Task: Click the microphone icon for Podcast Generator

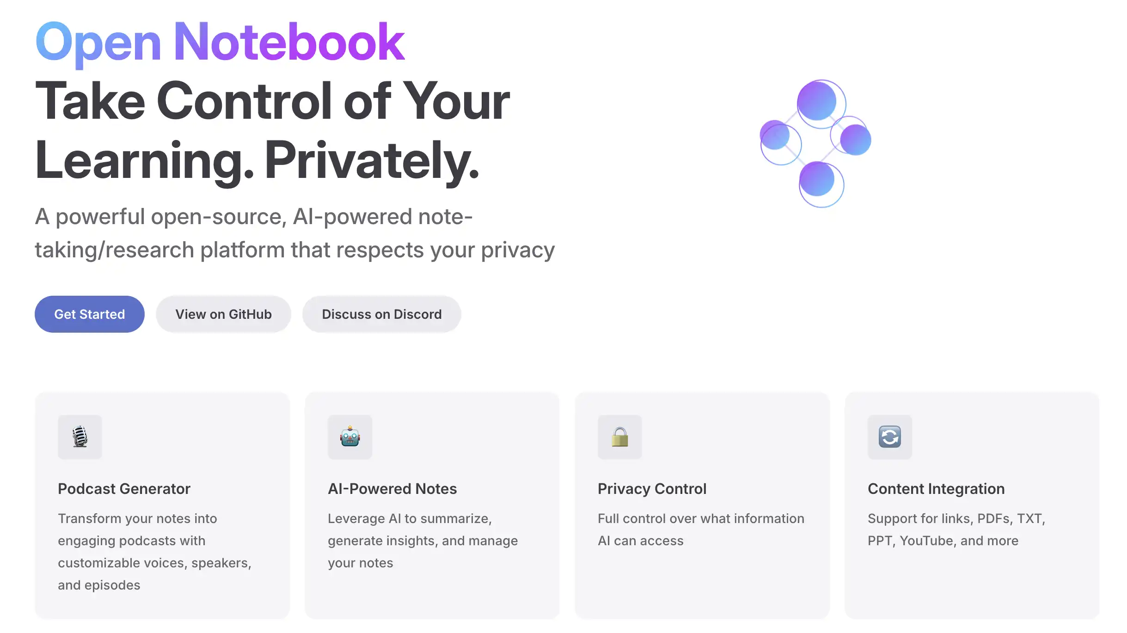Action: tap(80, 437)
